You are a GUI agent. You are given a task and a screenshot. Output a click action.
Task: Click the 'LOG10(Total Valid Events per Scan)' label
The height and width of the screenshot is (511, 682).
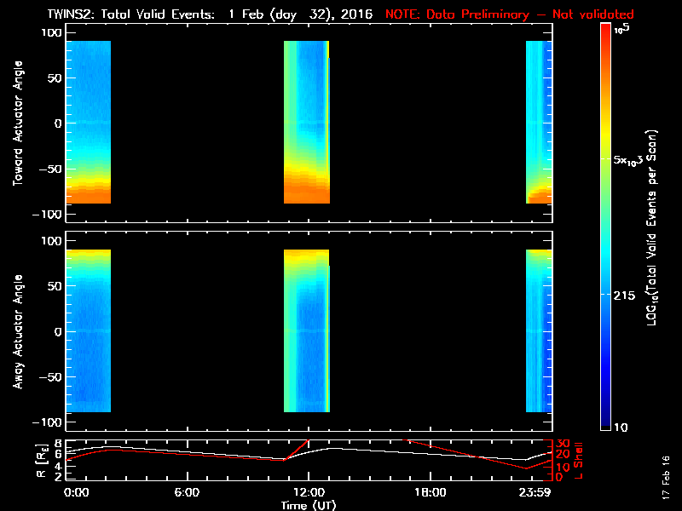click(x=651, y=227)
